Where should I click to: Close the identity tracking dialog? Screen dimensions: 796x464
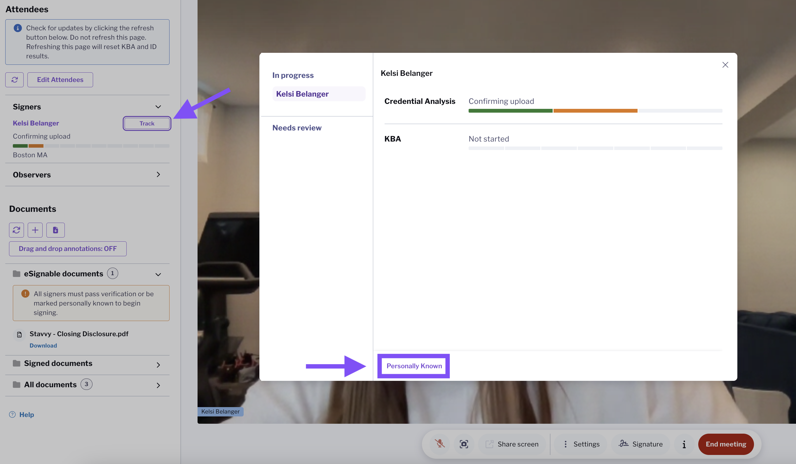point(725,65)
